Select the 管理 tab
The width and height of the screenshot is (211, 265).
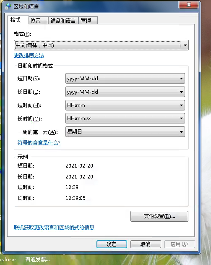pos(88,21)
